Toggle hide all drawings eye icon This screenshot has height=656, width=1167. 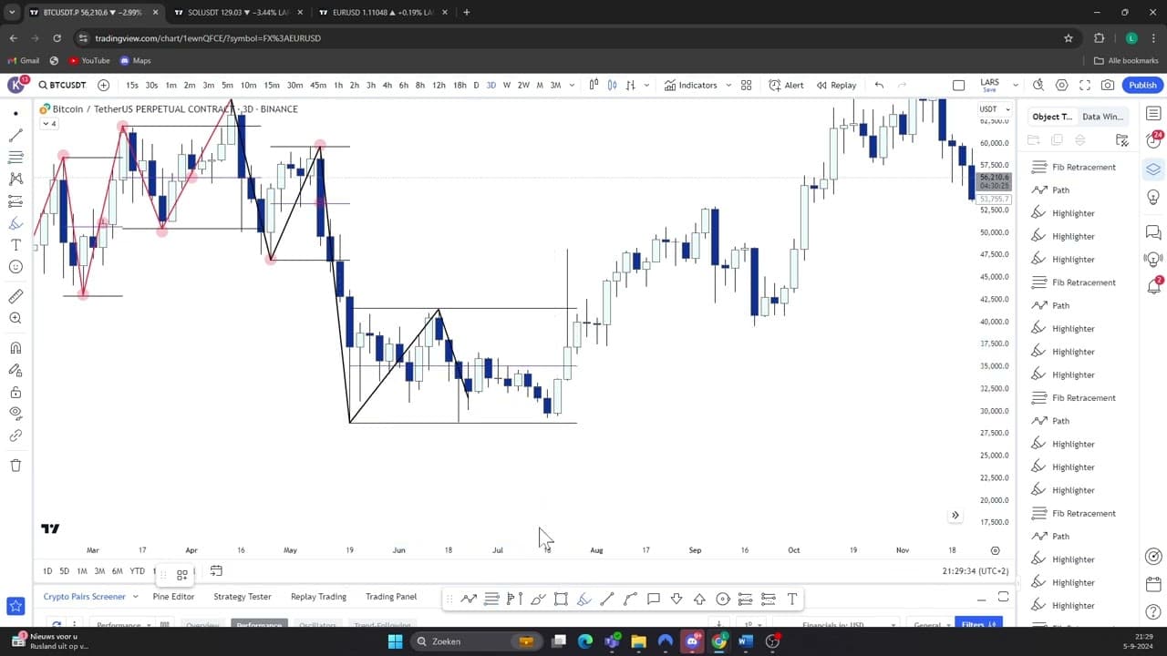click(x=15, y=413)
